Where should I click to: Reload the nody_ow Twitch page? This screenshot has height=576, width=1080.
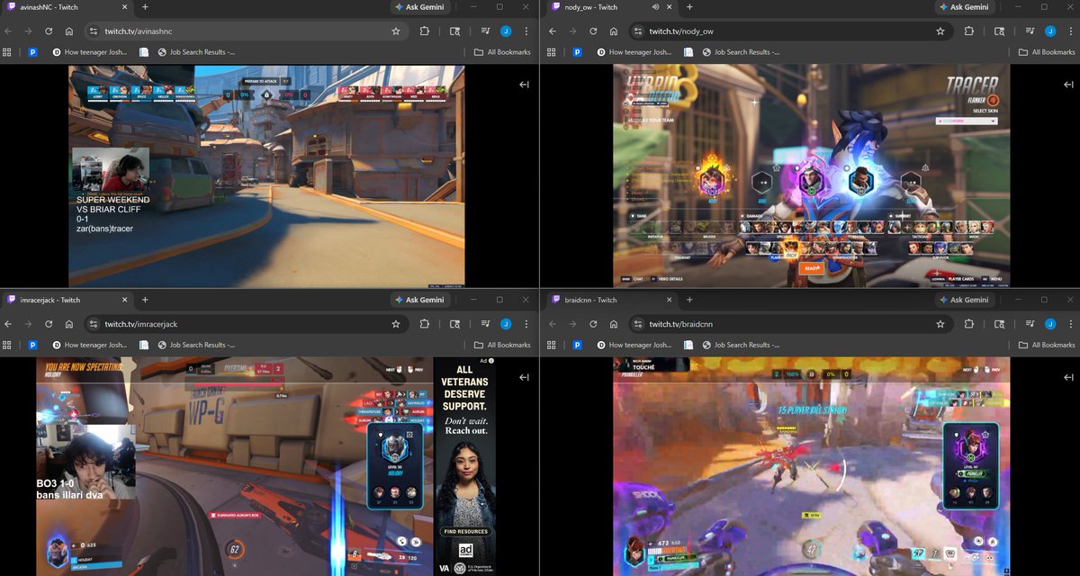(593, 31)
